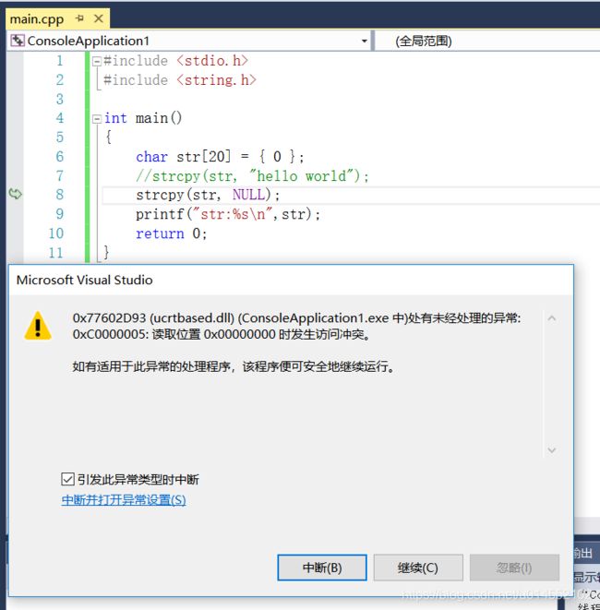Click the 继续(C) button
This screenshot has width=600, height=610.
point(418,568)
